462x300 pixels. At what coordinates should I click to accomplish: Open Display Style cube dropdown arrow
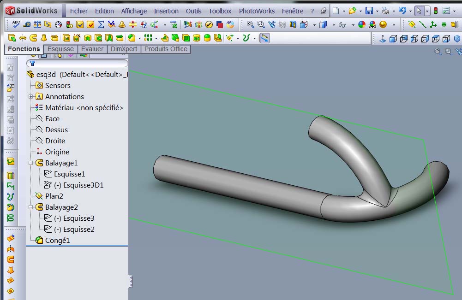pos(334,25)
